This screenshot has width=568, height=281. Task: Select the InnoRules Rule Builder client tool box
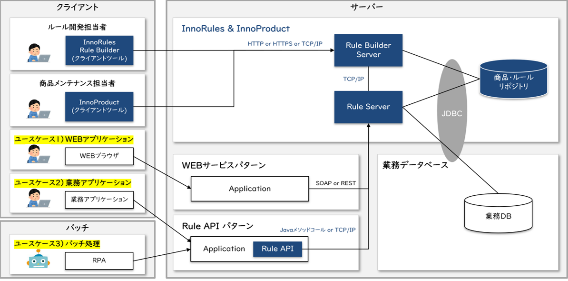click(99, 50)
